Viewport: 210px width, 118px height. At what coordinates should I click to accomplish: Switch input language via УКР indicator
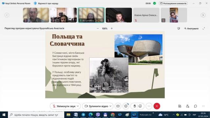click(194, 115)
